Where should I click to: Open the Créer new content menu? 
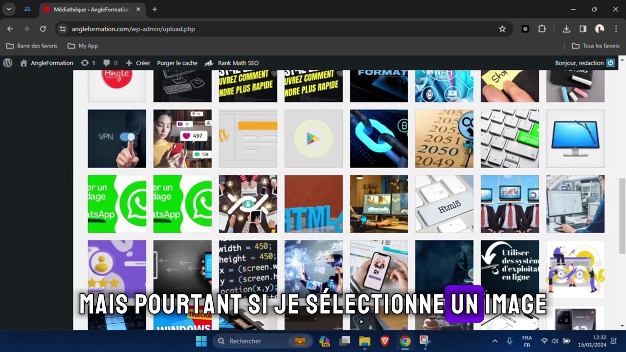138,63
